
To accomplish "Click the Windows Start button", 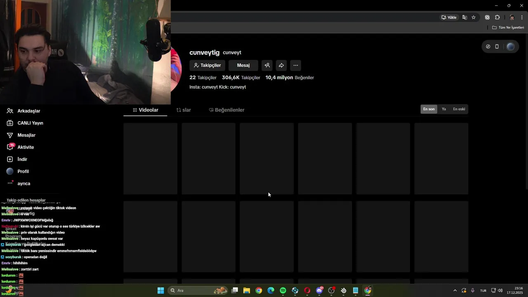I will 160,290.
